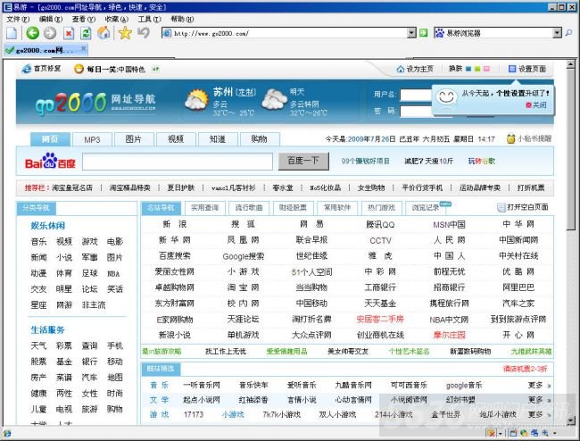Click 定制 next to 苏州 weather
This screenshot has width=580, height=441.
click(246, 92)
